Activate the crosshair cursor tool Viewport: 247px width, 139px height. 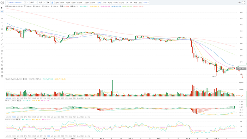(2, 12)
